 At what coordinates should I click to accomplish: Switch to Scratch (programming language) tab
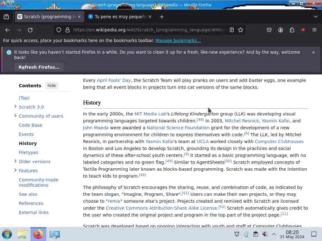49,17
